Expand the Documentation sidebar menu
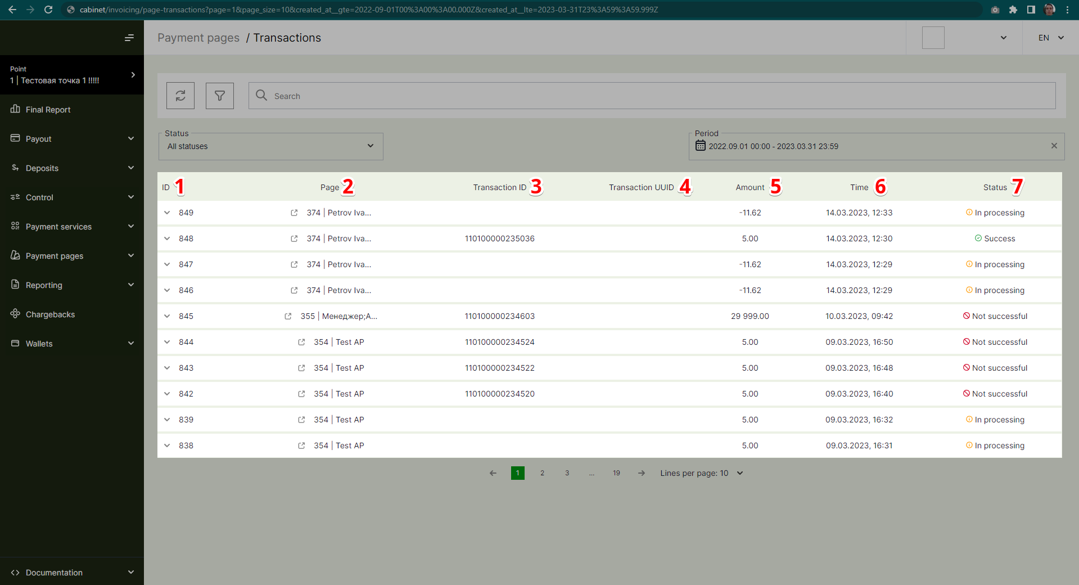Image resolution: width=1079 pixels, height=585 pixels. click(72, 573)
